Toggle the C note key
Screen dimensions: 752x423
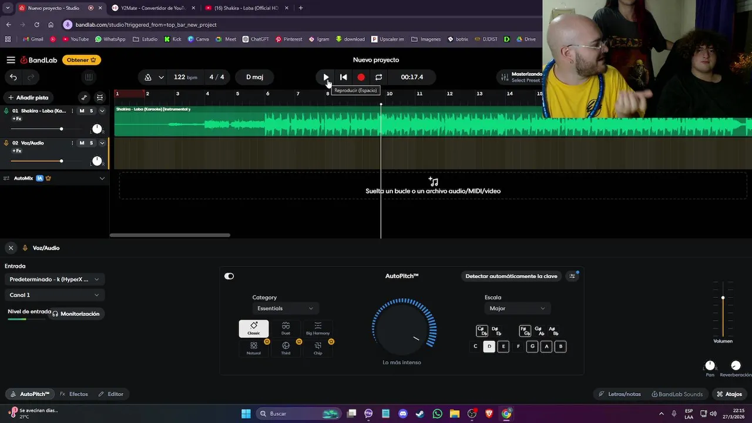(x=475, y=347)
